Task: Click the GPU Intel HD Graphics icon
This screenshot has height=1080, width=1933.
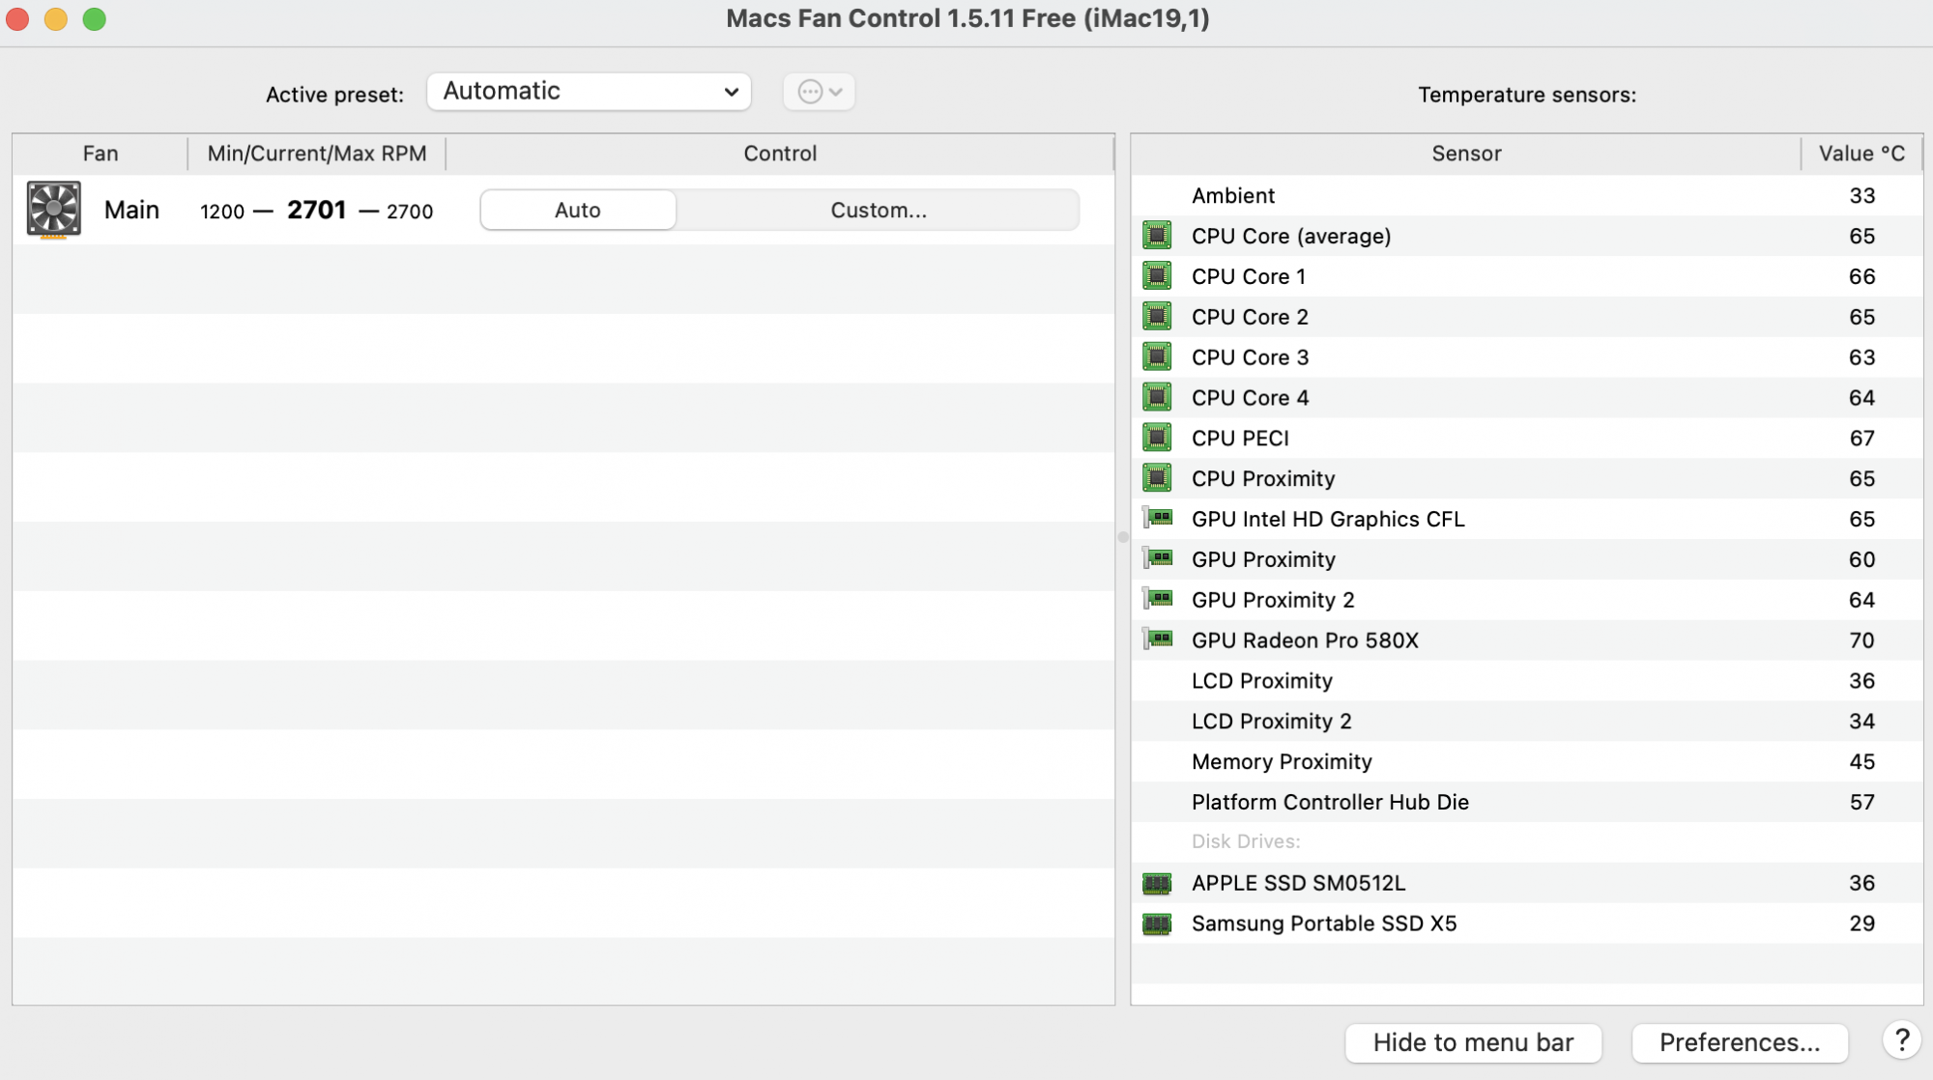Action: pos(1158,519)
